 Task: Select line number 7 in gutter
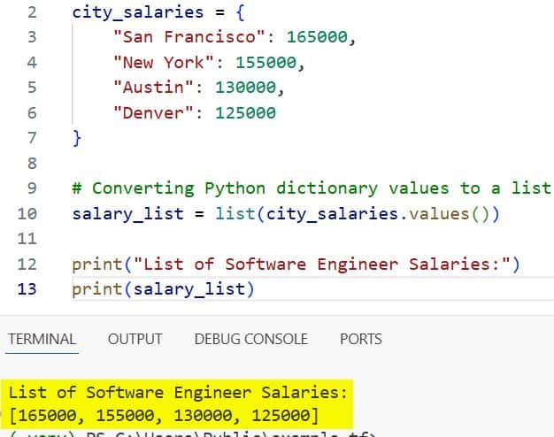coord(32,138)
